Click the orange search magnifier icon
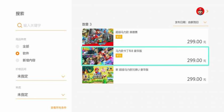 [x=19, y=25]
